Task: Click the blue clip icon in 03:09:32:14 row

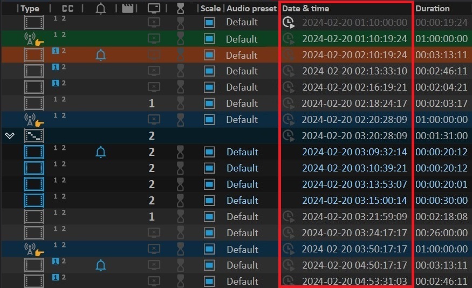Action: tap(33, 152)
